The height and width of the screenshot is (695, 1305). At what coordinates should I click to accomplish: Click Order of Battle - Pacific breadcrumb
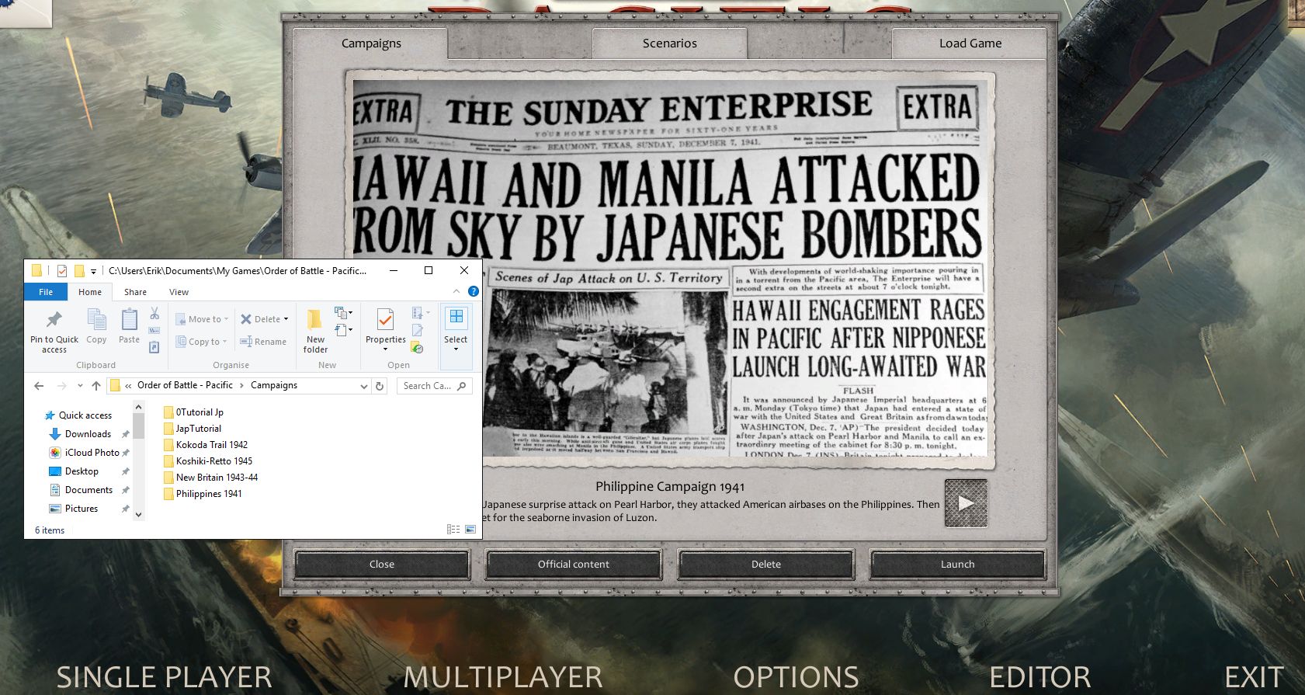point(185,385)
